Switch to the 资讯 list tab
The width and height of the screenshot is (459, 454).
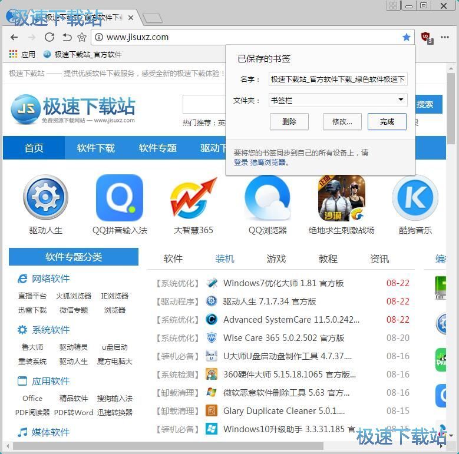[379, 259]
